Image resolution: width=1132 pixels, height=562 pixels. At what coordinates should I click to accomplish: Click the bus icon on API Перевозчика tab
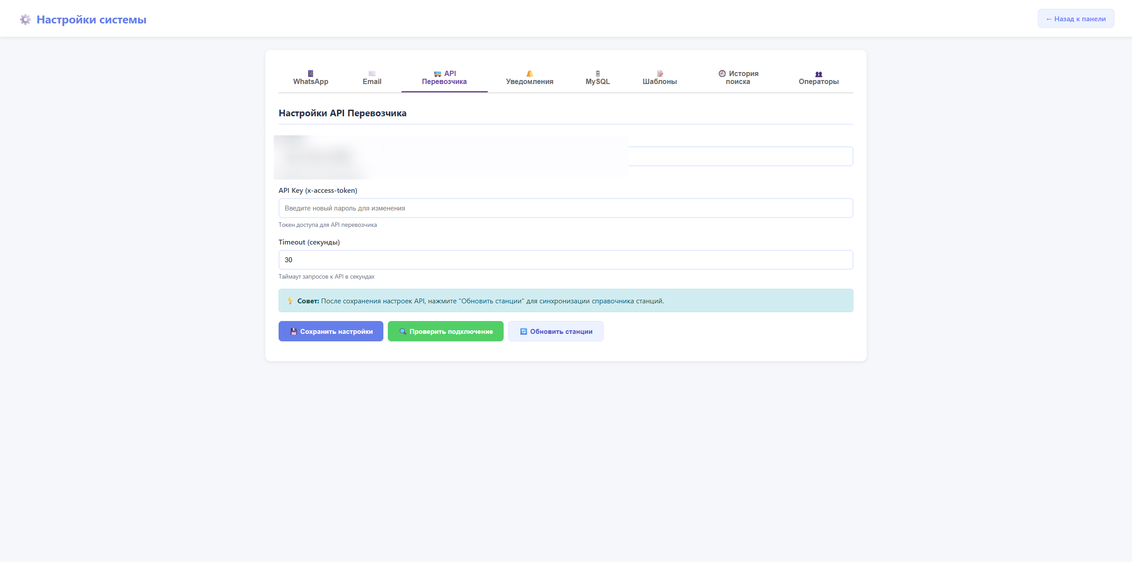437,74
